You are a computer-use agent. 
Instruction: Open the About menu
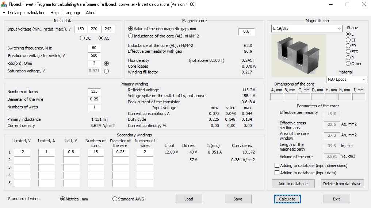pos(91,13)
